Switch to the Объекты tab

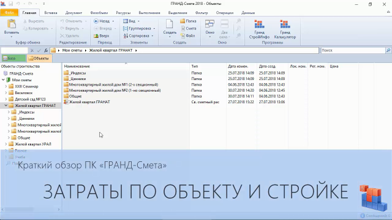pos(39,59)
